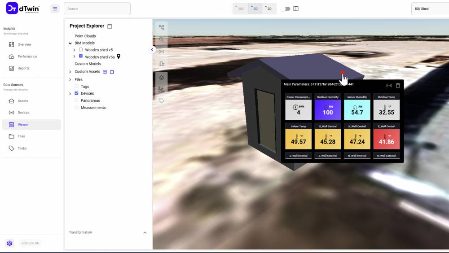Collapse the BIM Models tree node

pos(70,43)
